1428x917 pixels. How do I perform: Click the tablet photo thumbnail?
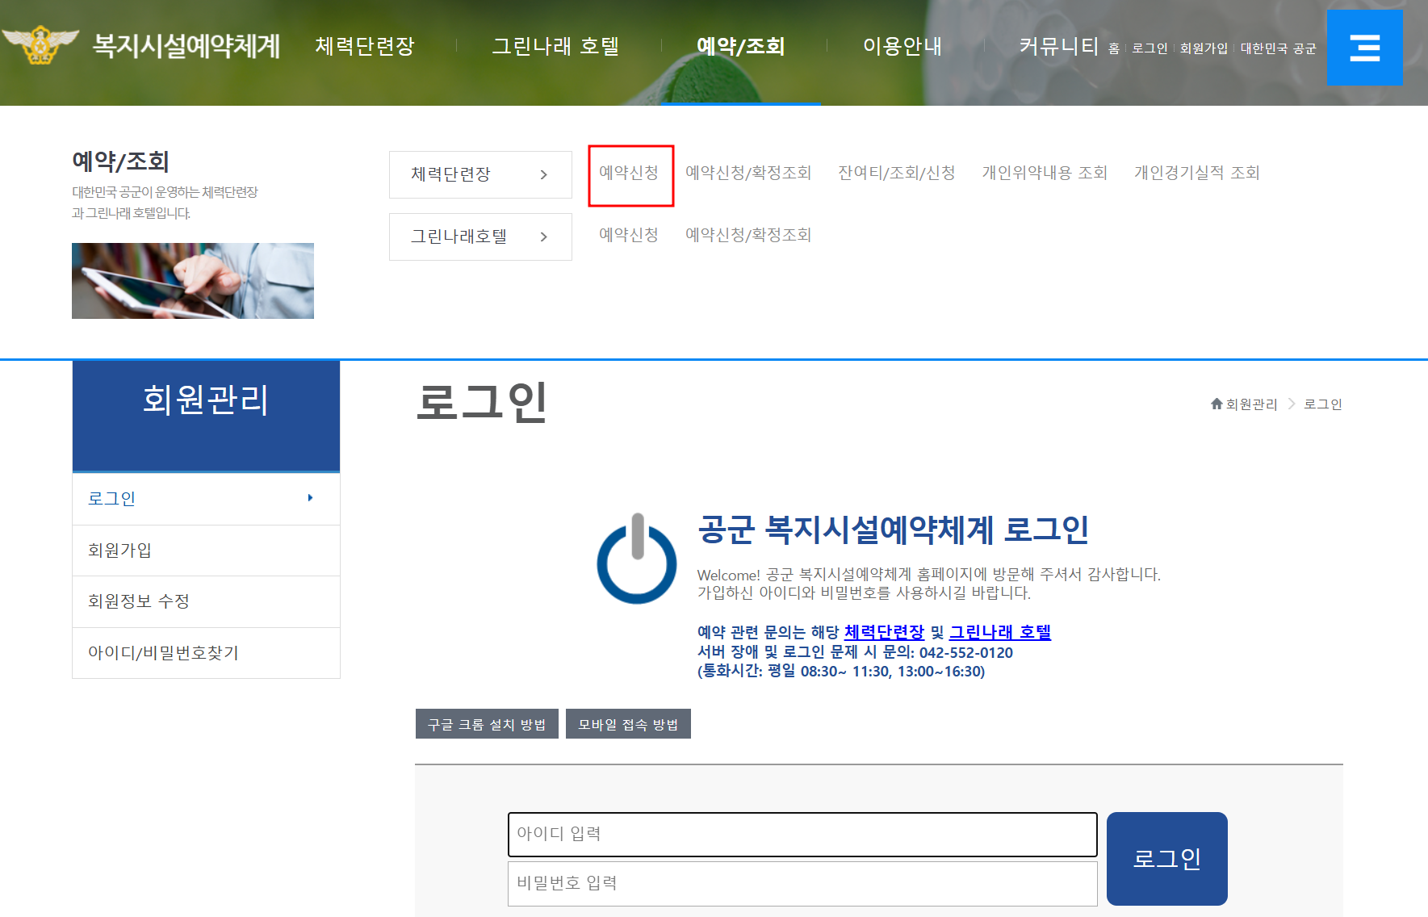(192, 281)
